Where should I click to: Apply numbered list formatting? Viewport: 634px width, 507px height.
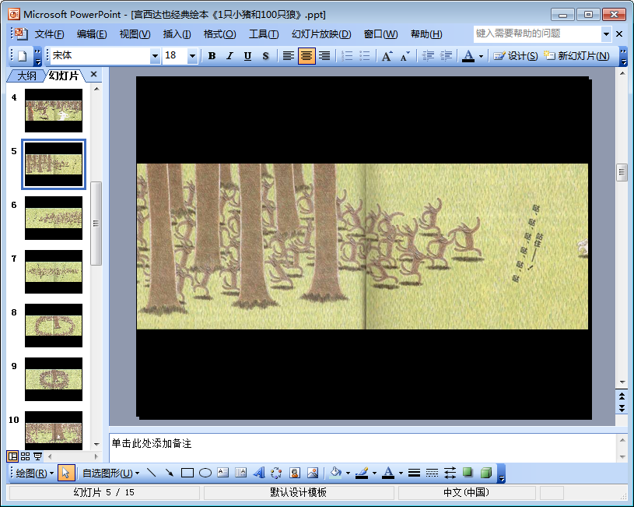coord(347,56)
